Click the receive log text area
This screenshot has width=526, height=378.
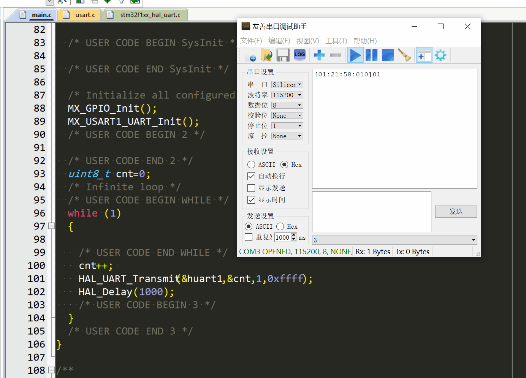(394, 129)
